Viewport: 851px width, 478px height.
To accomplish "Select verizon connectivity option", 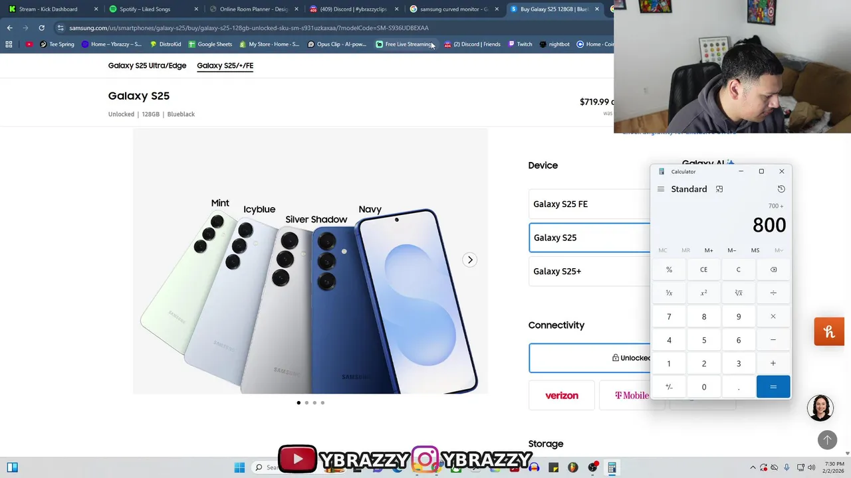I will click(x=562, y=395).
